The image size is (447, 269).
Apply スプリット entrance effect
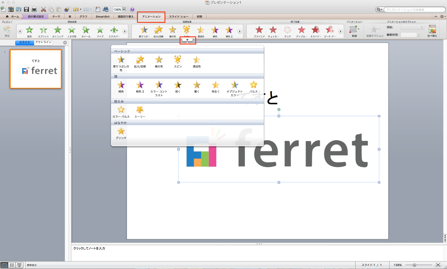[x=43, y=31]
